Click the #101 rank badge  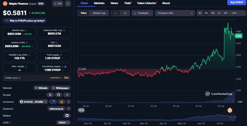point(41,4)
